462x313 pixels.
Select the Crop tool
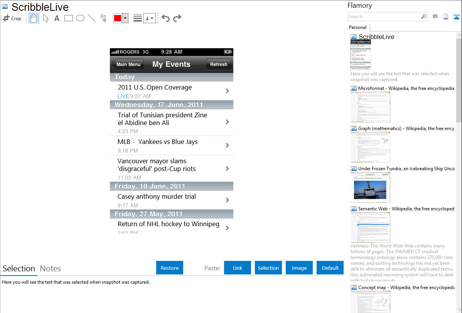click(12, 18)
